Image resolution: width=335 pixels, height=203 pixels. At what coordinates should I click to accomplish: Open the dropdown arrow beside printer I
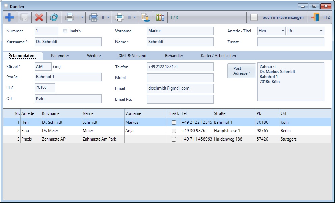pyautogui.click(x=83, y=17)
